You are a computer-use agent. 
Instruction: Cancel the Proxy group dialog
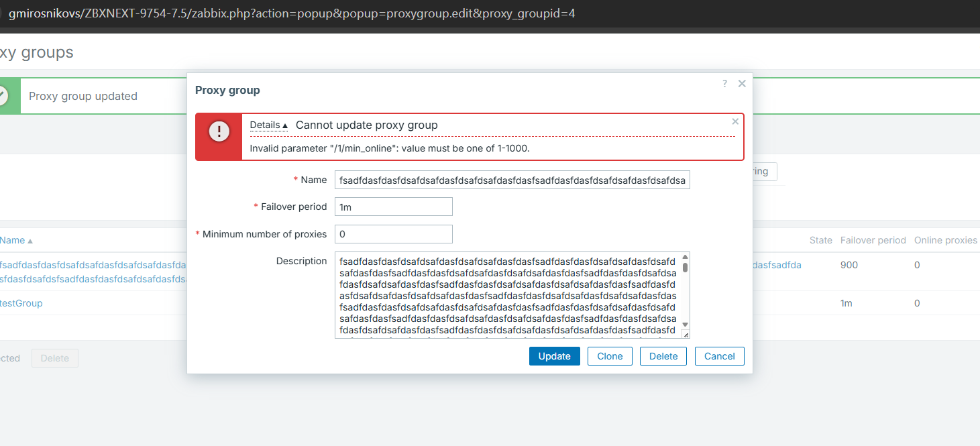[x=719, y=356]
